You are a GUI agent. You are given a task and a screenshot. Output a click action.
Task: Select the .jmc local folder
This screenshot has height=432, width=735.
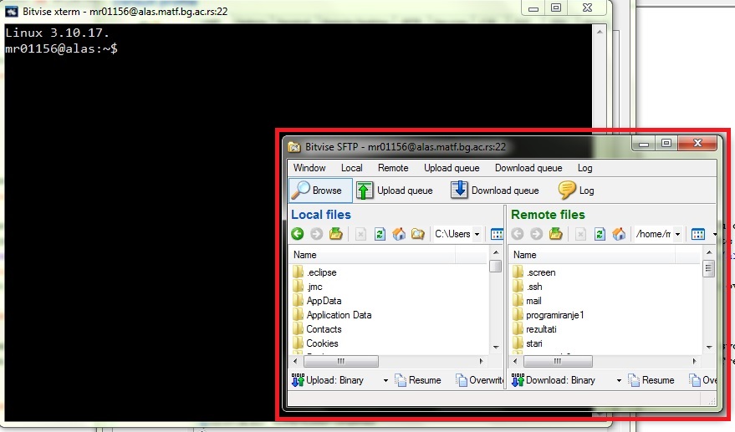tap(308, 287)
